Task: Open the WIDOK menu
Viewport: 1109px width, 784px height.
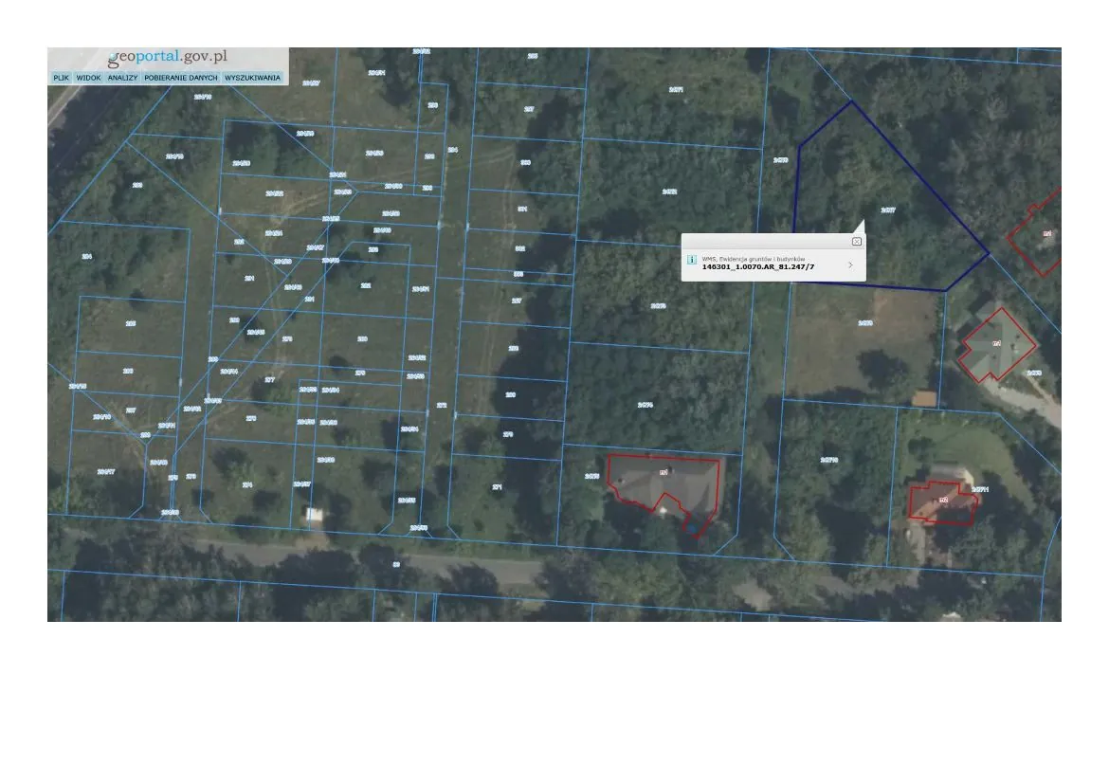Action: tap(88, 78)
